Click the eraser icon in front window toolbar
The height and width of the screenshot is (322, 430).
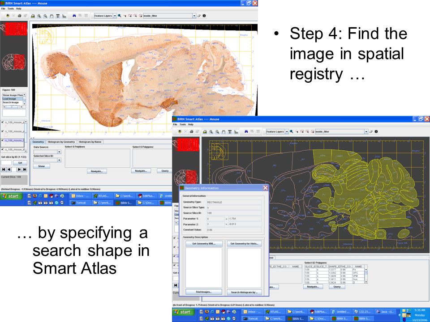coord(371,131)
